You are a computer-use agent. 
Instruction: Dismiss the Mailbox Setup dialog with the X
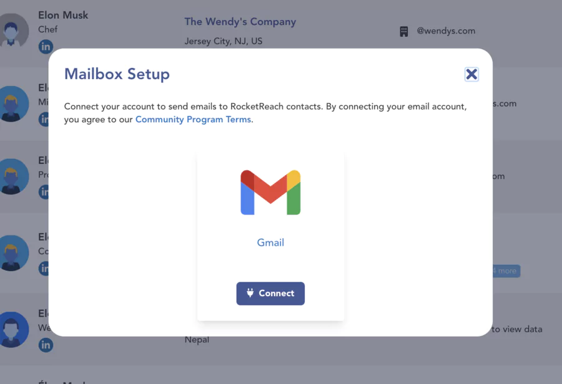click(x=471, y=74)
